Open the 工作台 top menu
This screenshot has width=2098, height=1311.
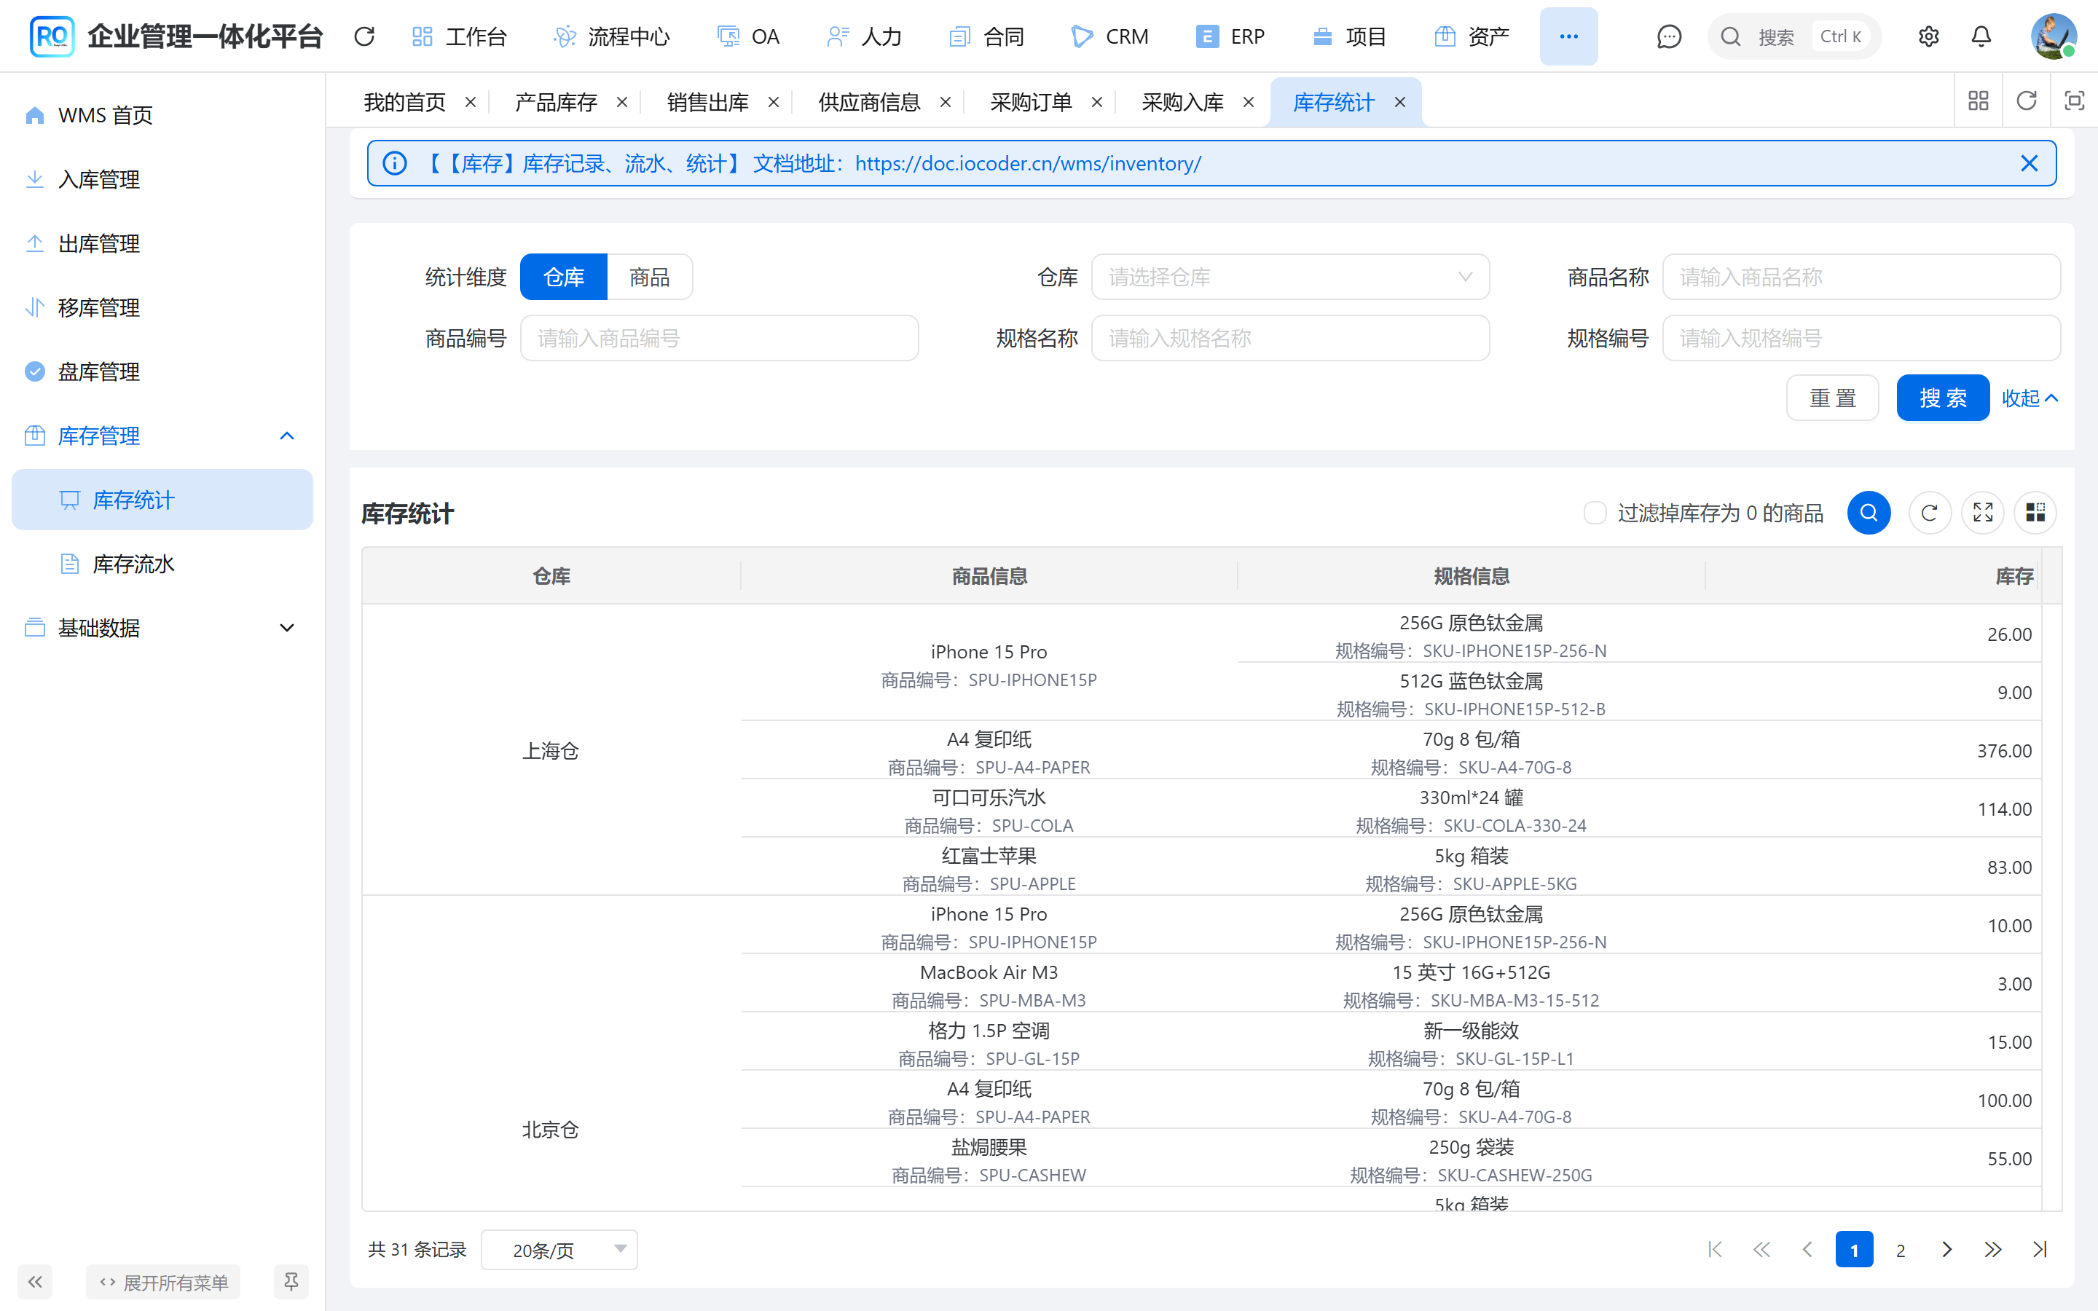tap(460, 36)
